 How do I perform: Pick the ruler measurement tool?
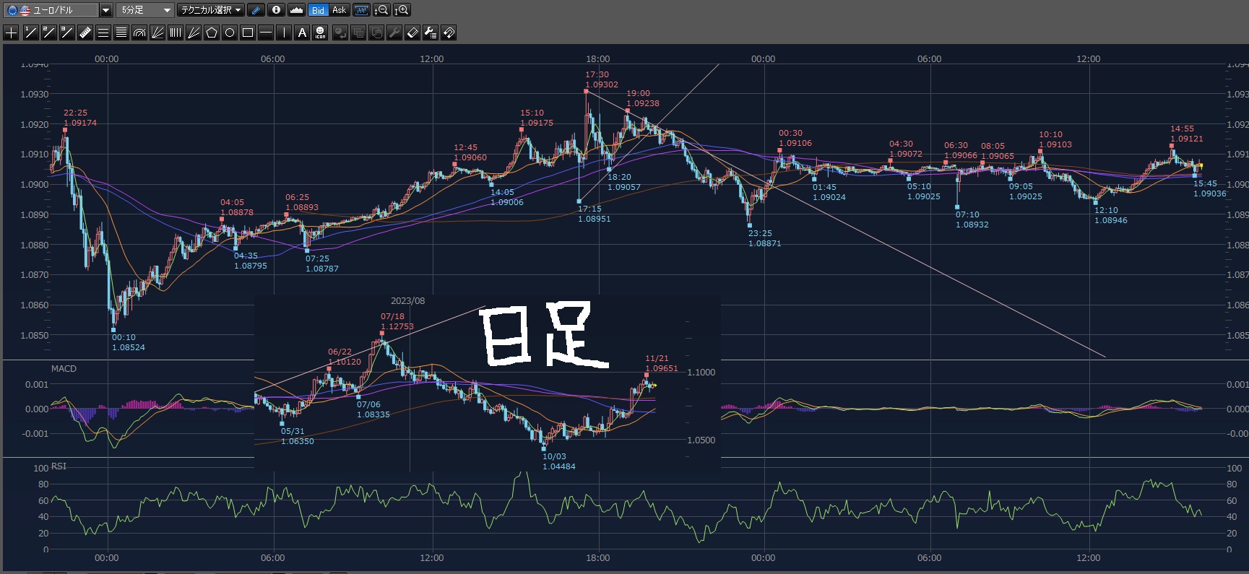pos(85,32)
